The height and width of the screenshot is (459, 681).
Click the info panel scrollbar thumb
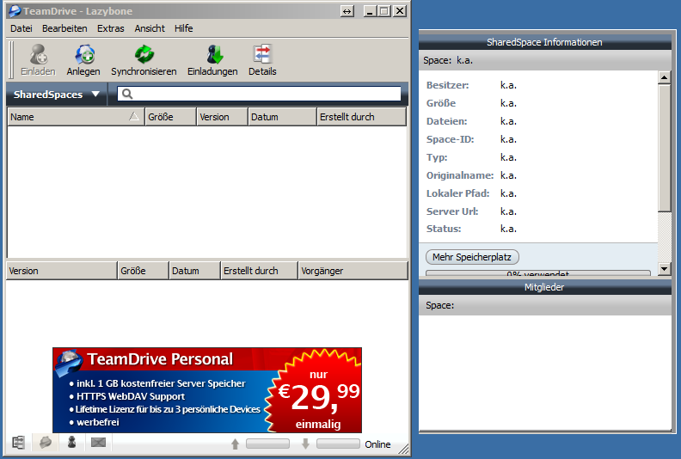664,148
